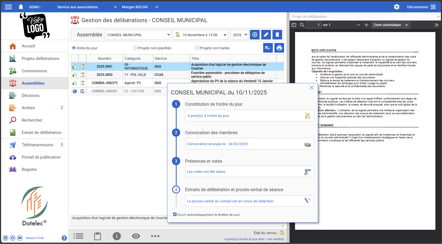Open the CONSEIL MUNICIPAL assembly dropdown

[x=138, y=35]
